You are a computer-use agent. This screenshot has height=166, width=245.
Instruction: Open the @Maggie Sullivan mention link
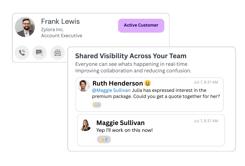click(112, 90)
